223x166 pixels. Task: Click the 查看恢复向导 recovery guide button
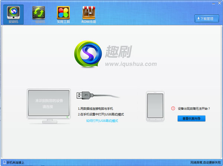[x=191, y=118]
